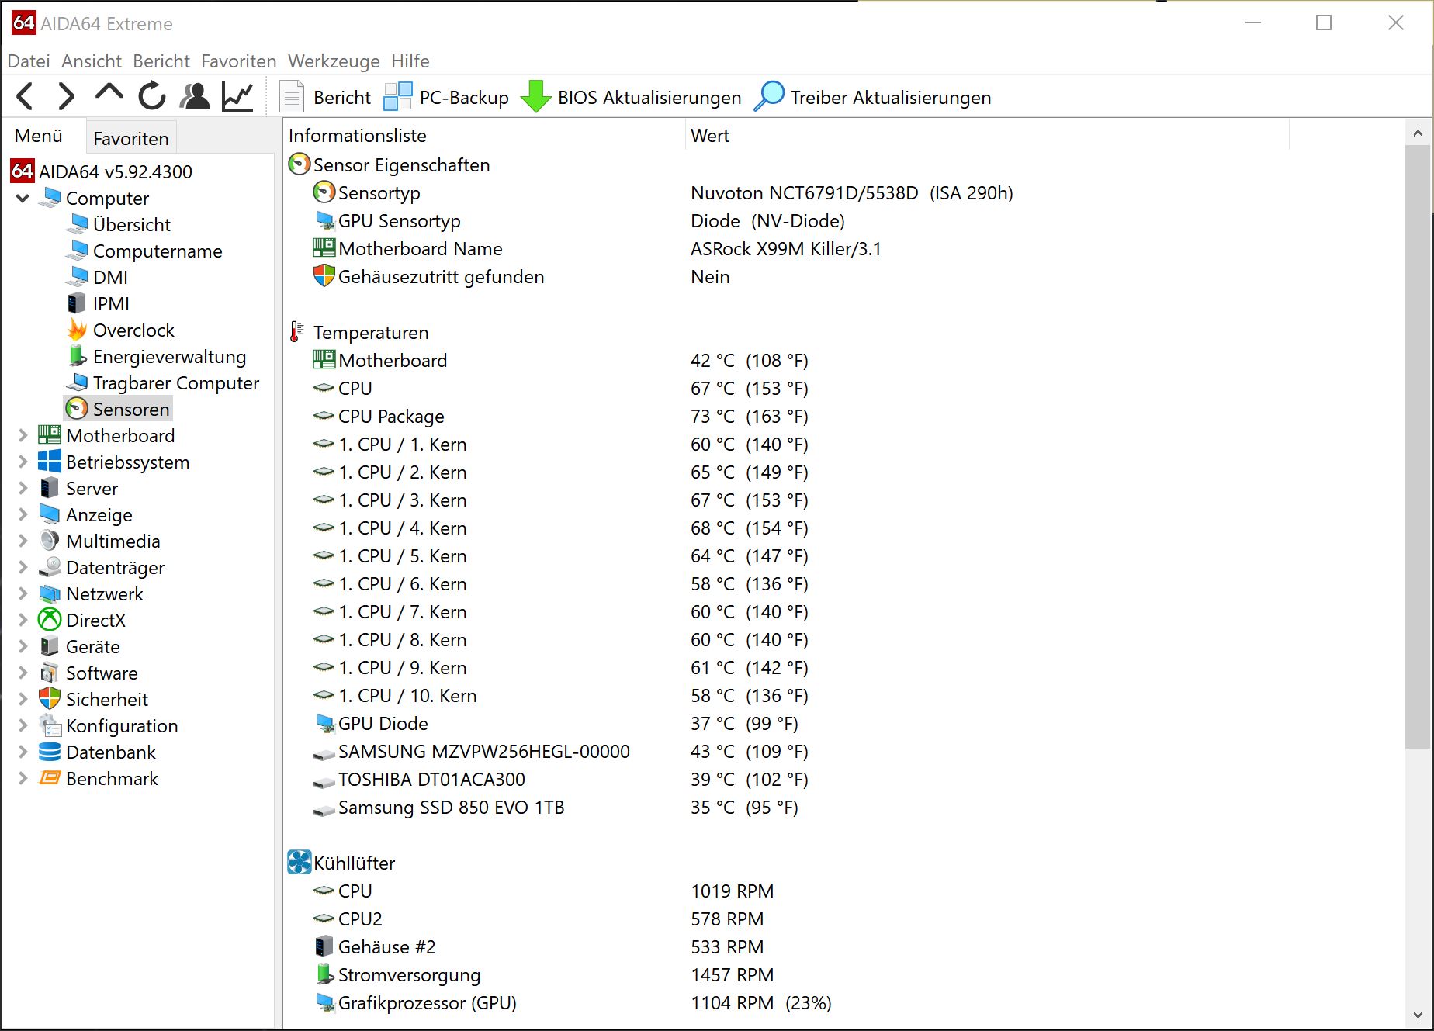
Task: Open PC-Backup from the toolbar
Action: pyautogui.click(x=446, y=97)
